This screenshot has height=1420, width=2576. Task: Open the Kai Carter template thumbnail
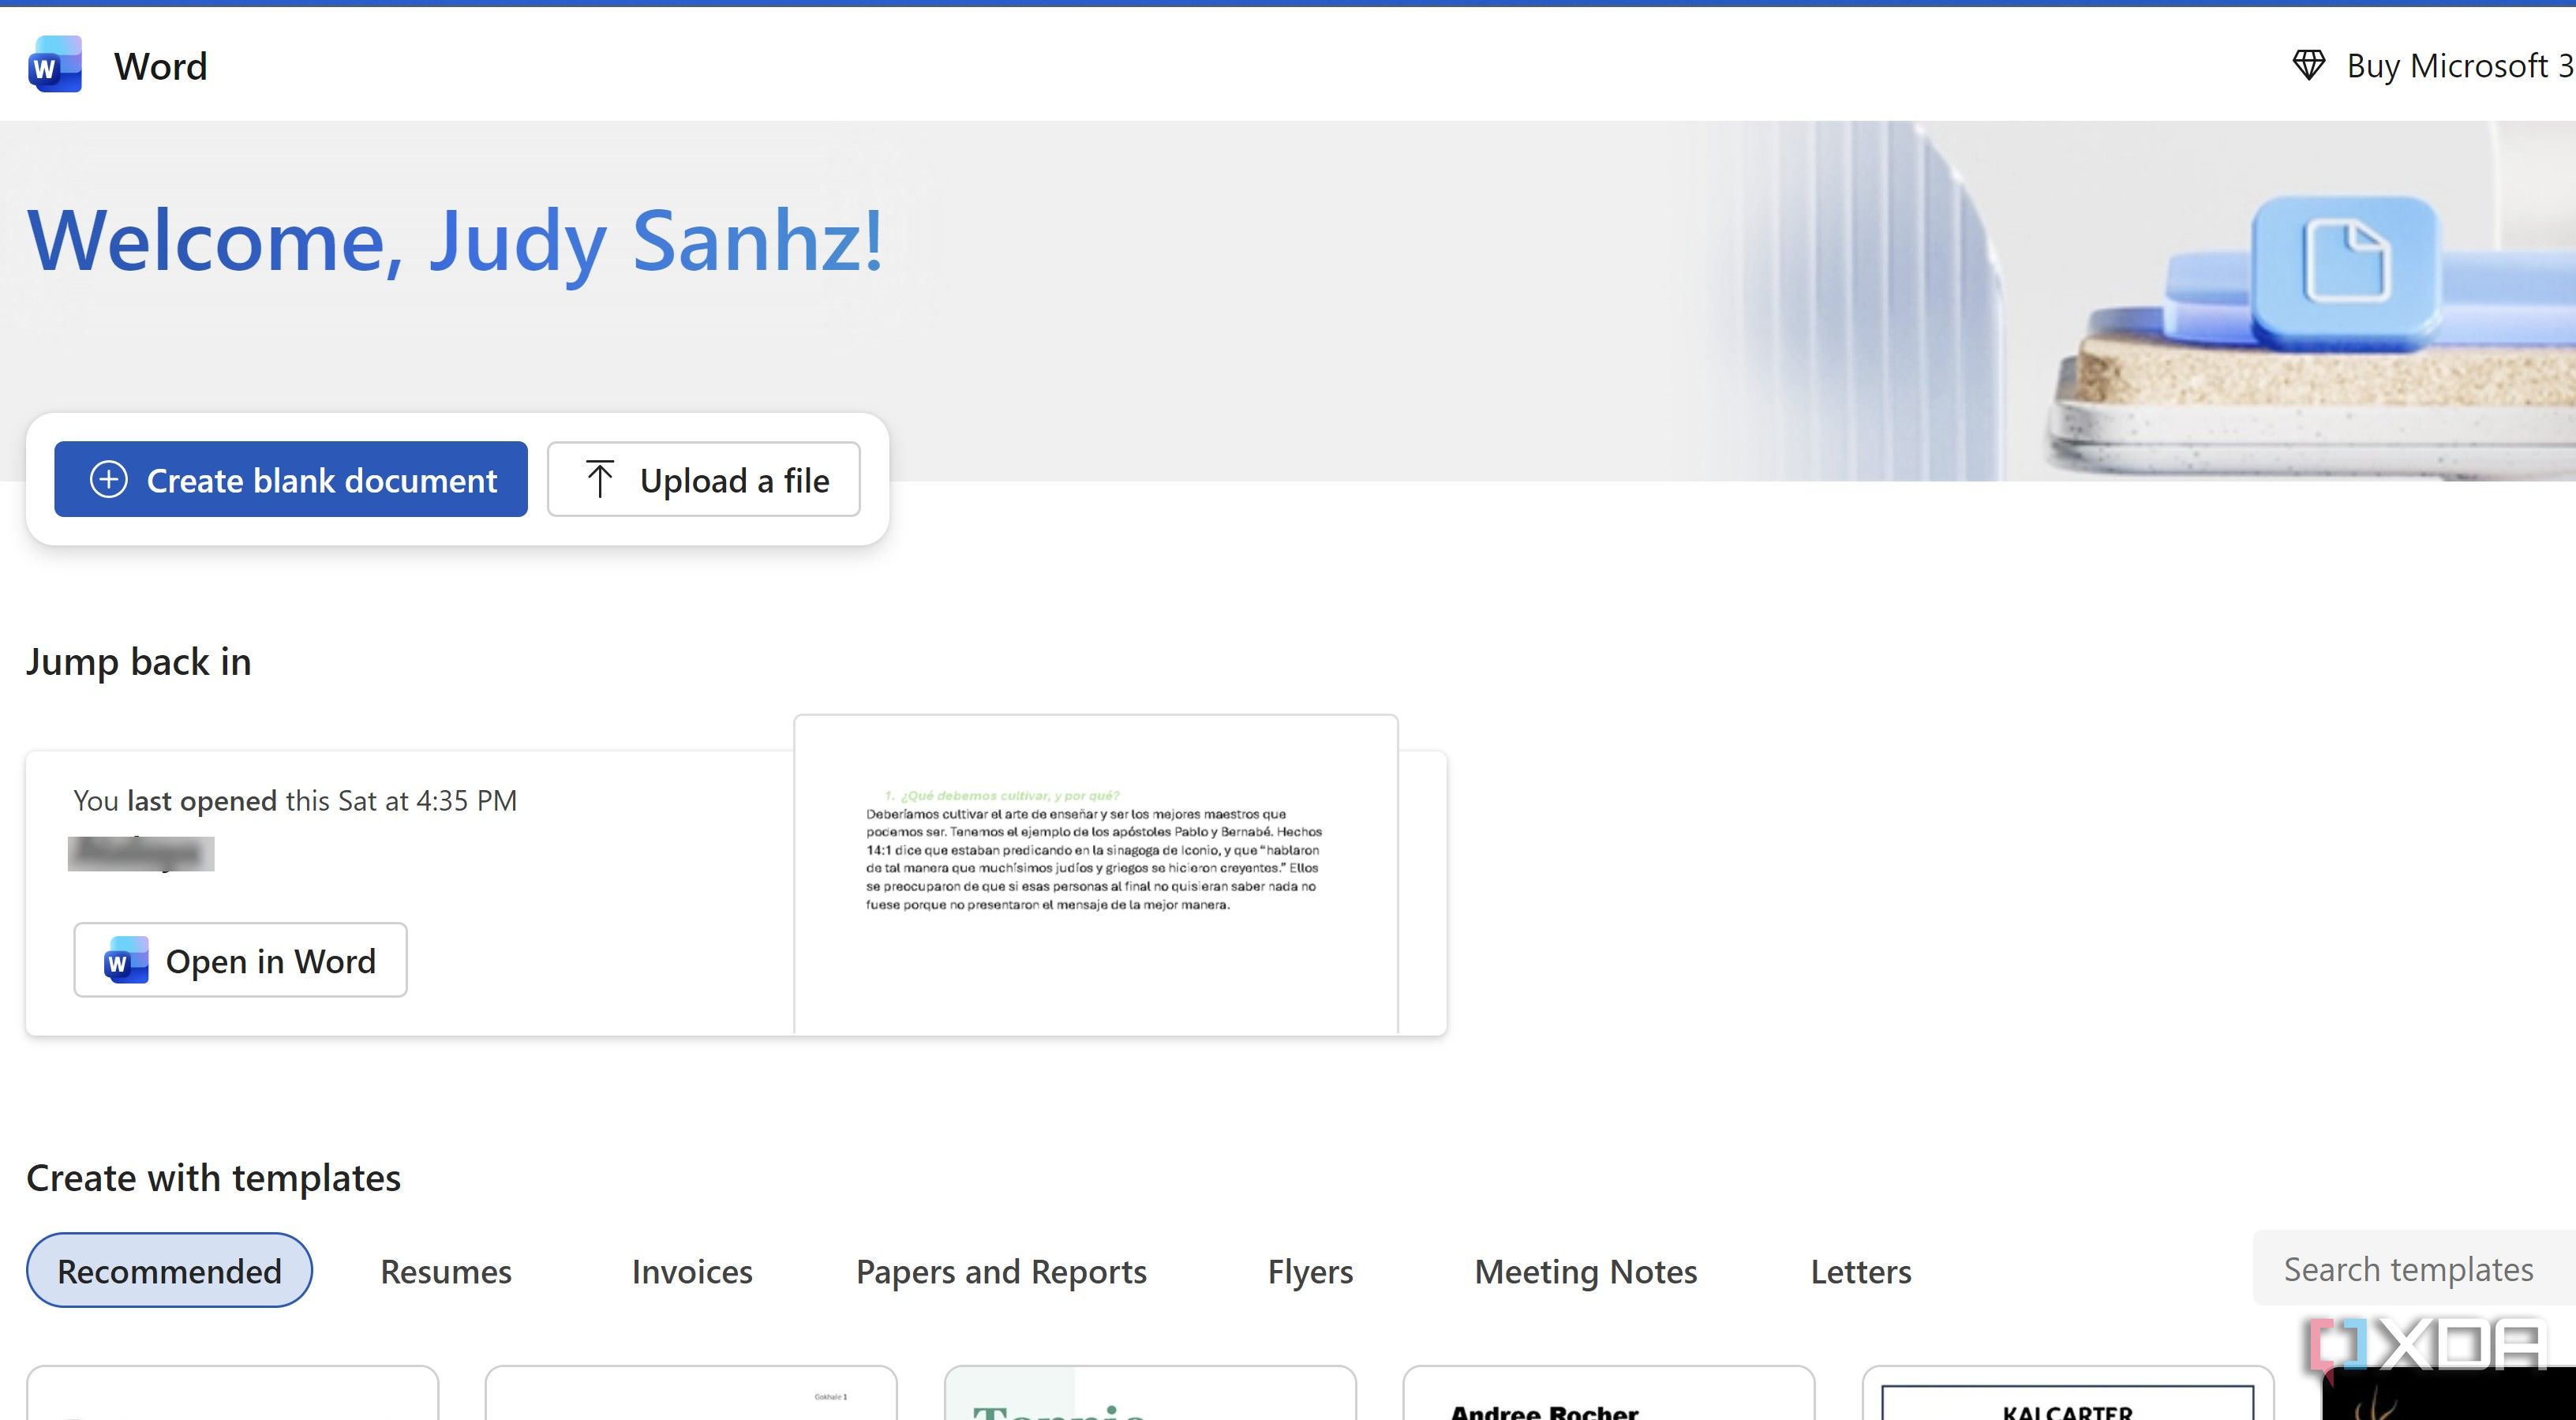[2067, 1393]
